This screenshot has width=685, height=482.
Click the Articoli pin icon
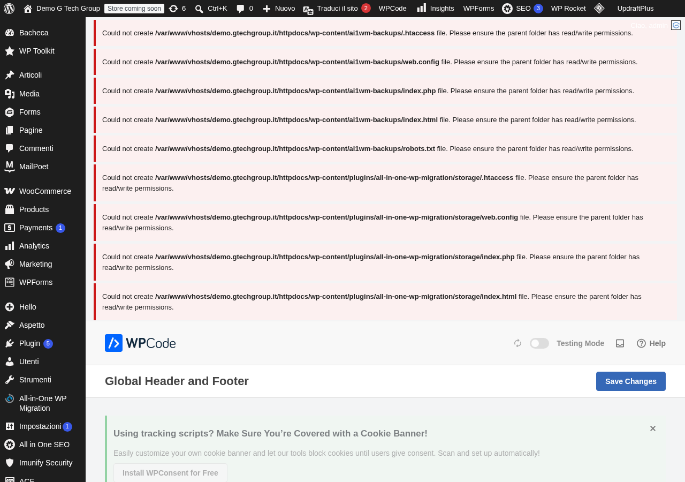click(10, 75)
